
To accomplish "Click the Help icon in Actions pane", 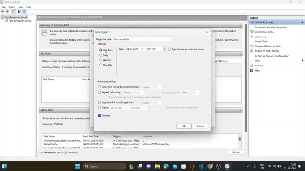I will point(252,71).
